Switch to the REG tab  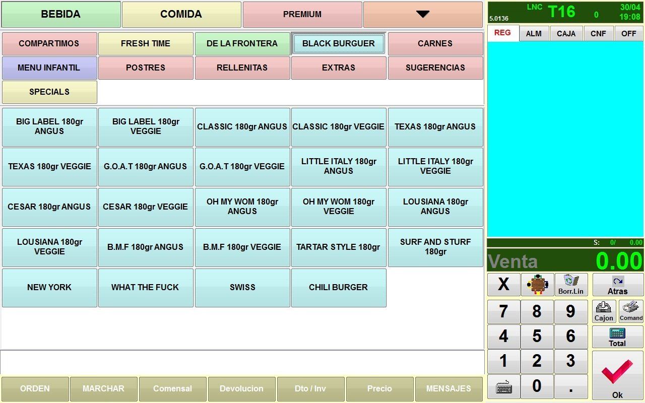point(502,33)
